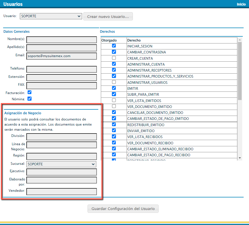Click the Apellido(s) input field
Viewport: 249px width, 225px height.
62,48
